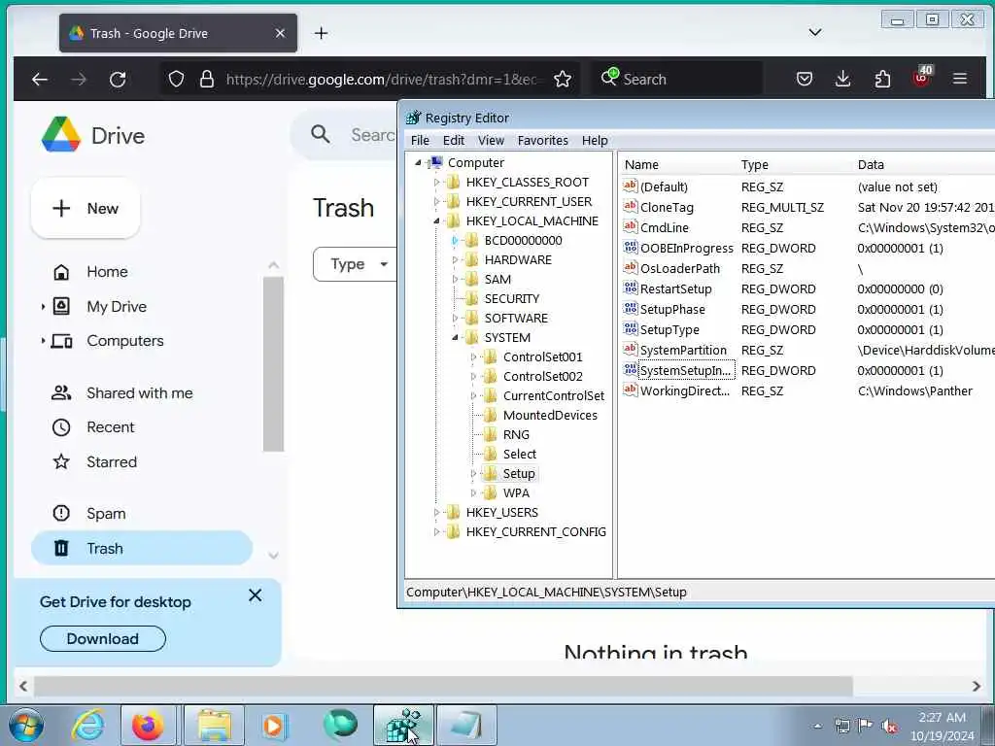Select the MountedDevices key

(x=550, y=416)
